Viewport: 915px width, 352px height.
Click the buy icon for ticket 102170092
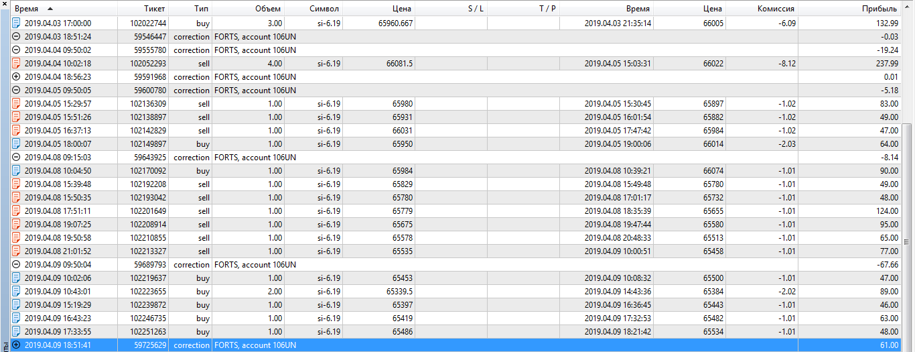tap(17, 171)
